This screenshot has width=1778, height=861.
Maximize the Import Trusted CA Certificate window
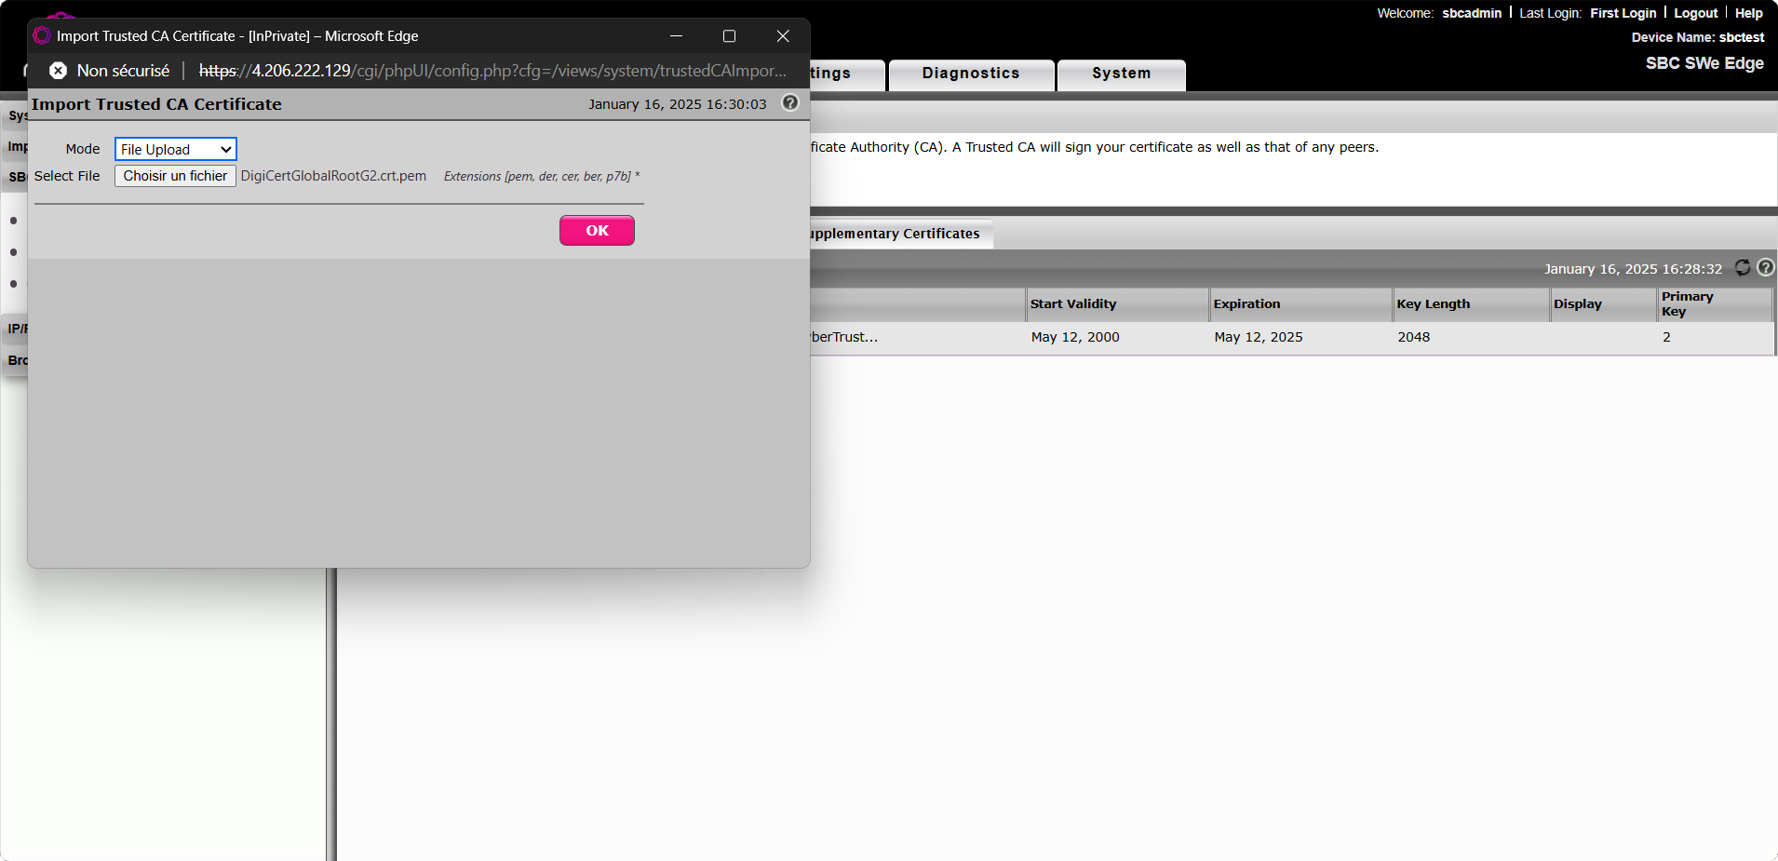coord(729,36)
